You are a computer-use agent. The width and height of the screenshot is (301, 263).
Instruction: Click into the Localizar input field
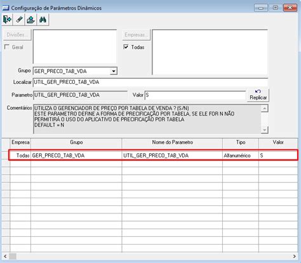tap(150, 82)
